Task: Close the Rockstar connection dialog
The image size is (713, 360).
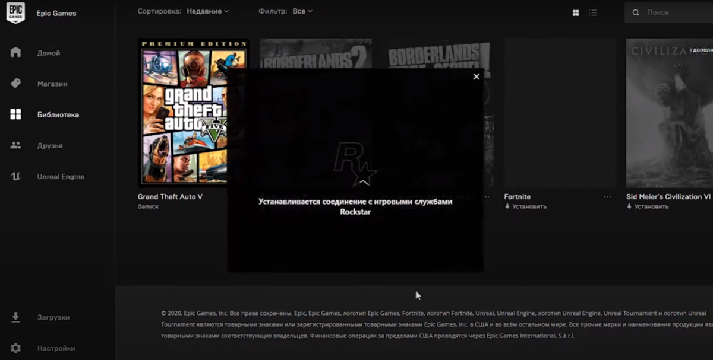Action: (x=476, y=77)
